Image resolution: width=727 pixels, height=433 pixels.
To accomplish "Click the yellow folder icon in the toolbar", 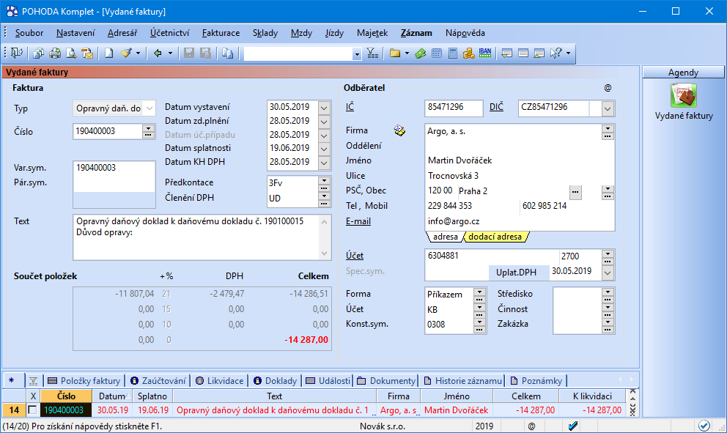I will [x=394, y=53].
